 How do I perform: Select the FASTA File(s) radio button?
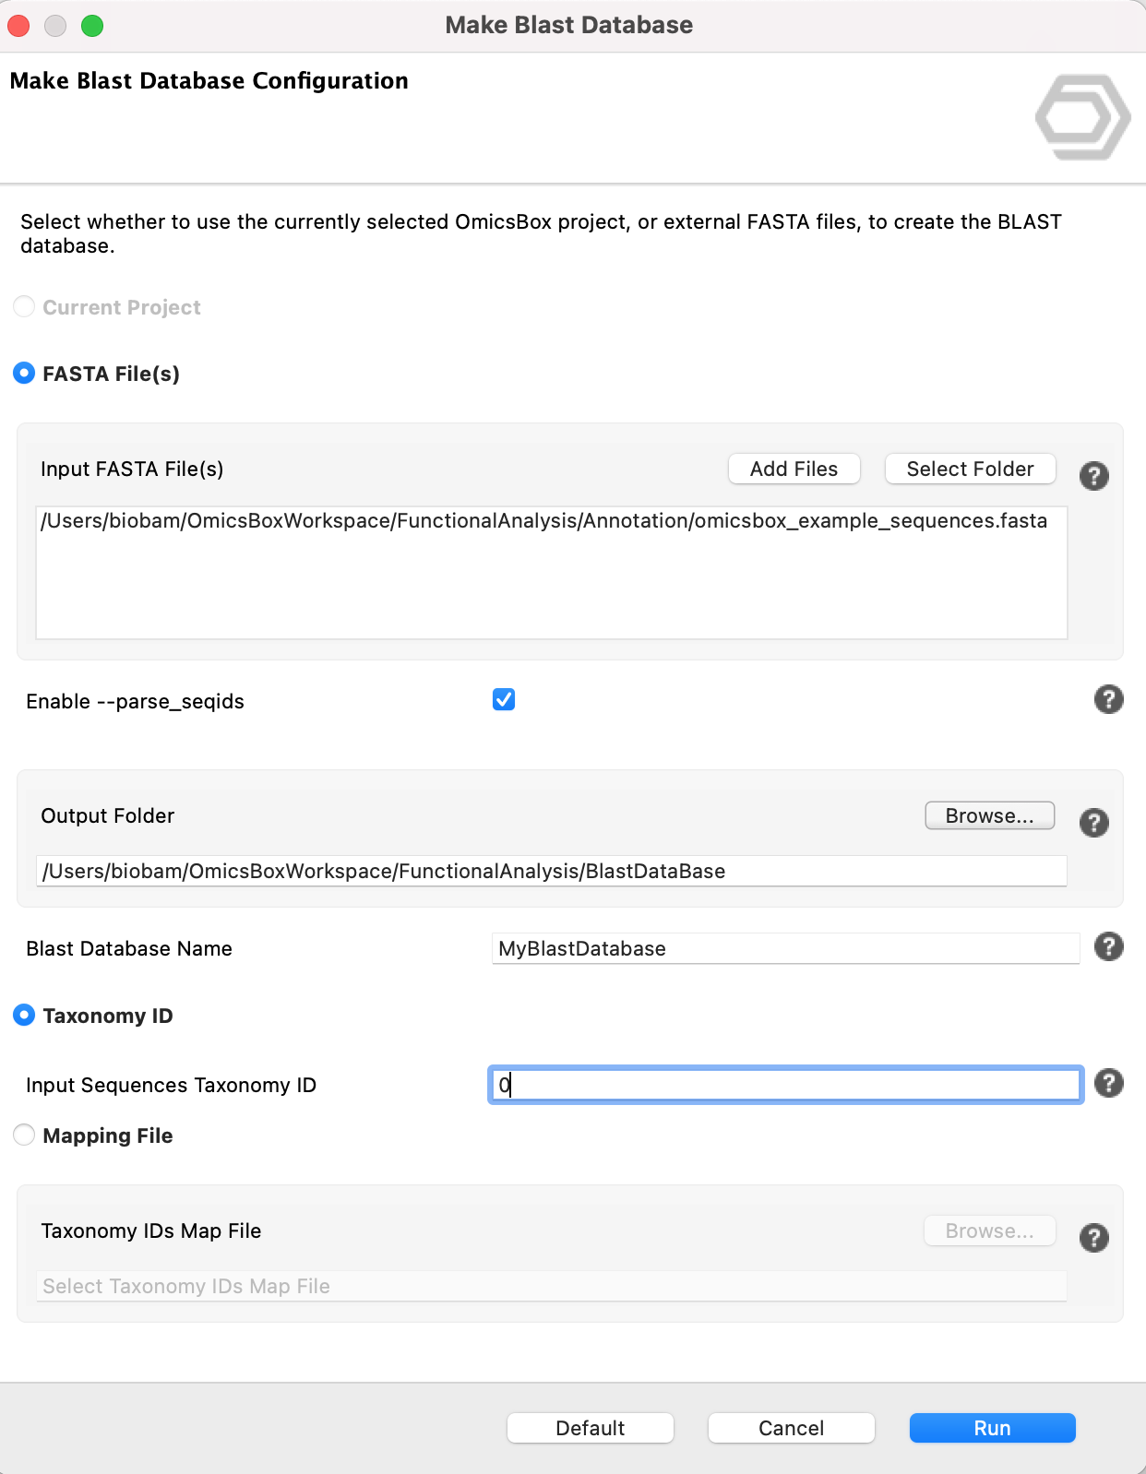pos(25,374)
